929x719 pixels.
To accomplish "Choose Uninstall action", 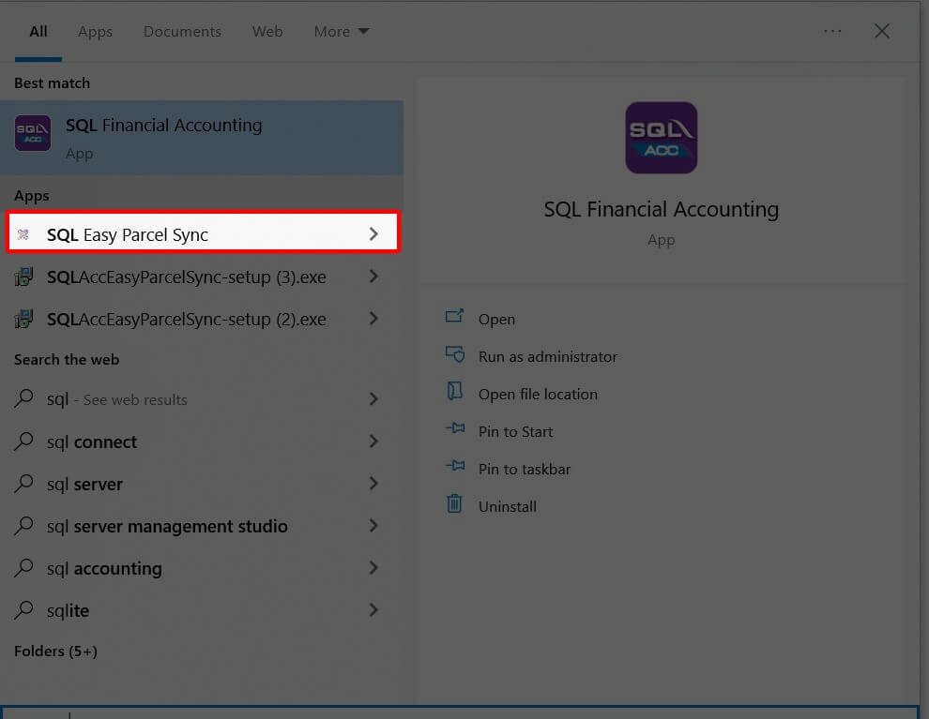I will (508, 506).
